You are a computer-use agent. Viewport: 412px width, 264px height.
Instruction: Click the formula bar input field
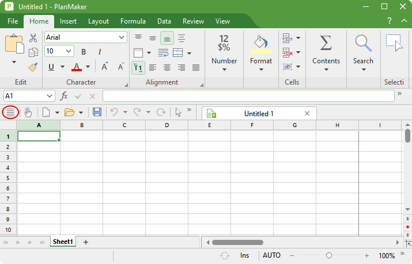[x=248, y=96]
